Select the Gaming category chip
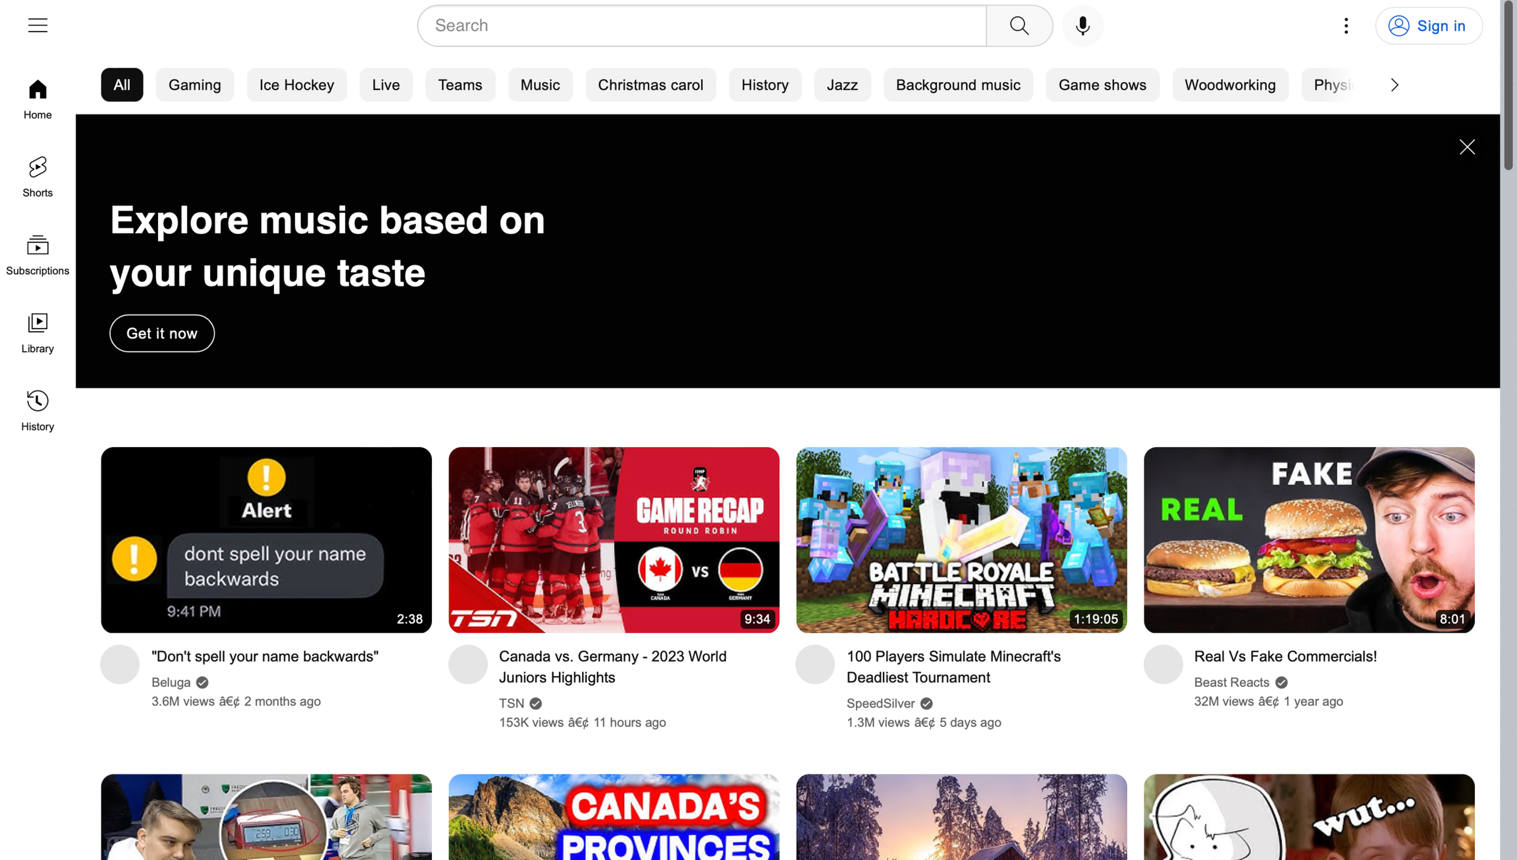Image resolution: width=1517 pixels, height=860 pixels. (x=195, y=85)
